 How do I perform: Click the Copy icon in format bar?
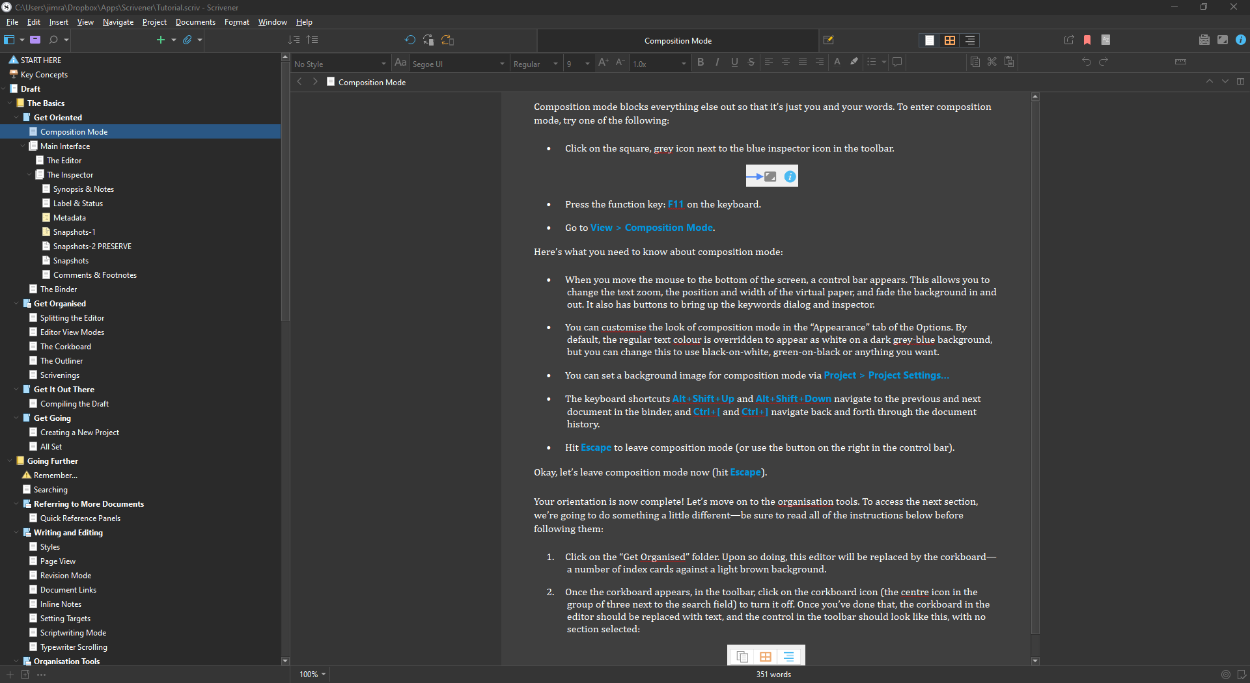point(975,62)
